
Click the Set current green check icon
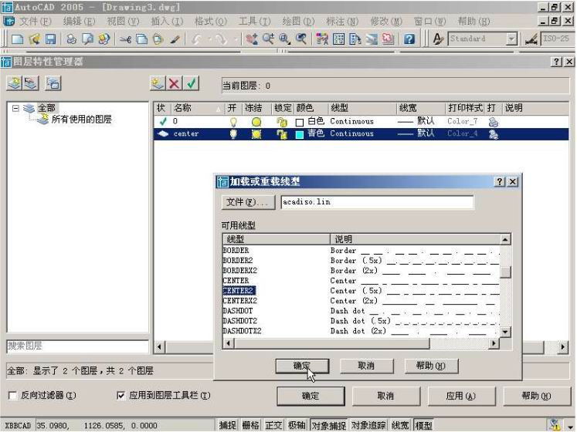[191, 83]
